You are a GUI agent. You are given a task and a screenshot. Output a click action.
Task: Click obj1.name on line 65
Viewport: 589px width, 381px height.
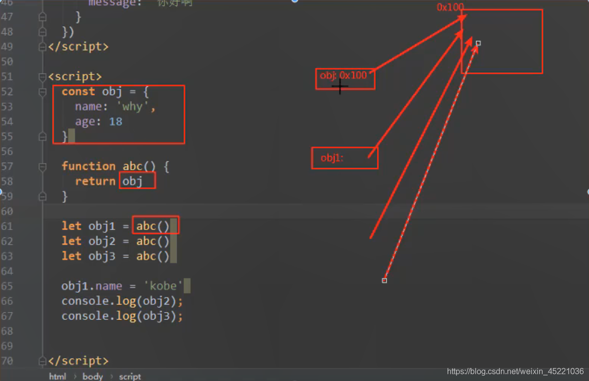[x=92, y=286]
